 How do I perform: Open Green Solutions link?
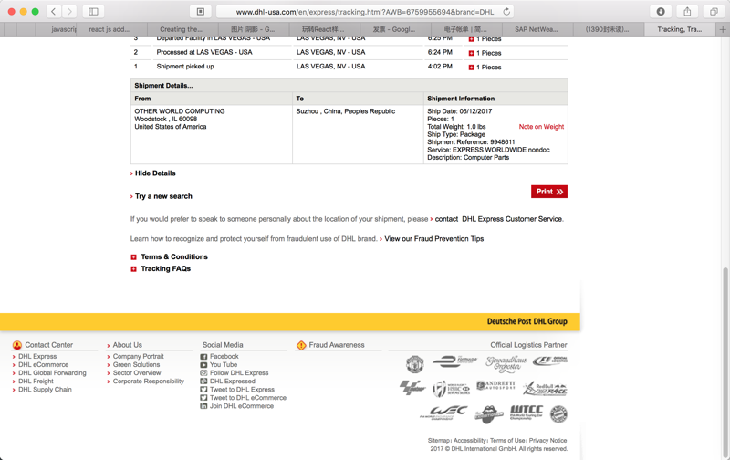(x=136, y=364)
